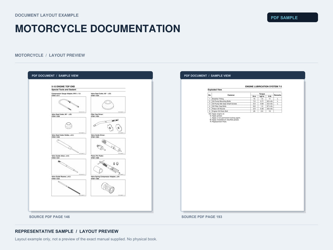Open the Valve Spring Compressor Adapter illustration
The width and height of the screenshot is (333, 250).
point(108,188)
